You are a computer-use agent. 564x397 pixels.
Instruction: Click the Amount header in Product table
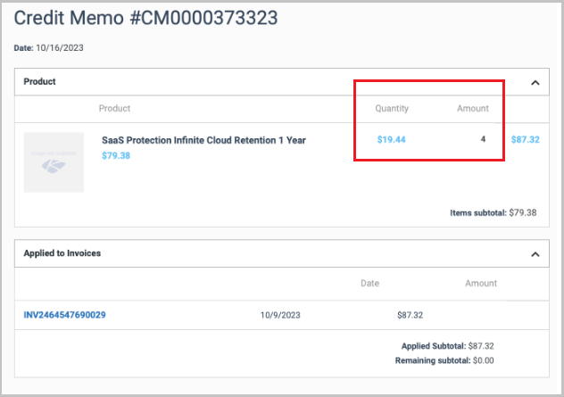[473, 109]
